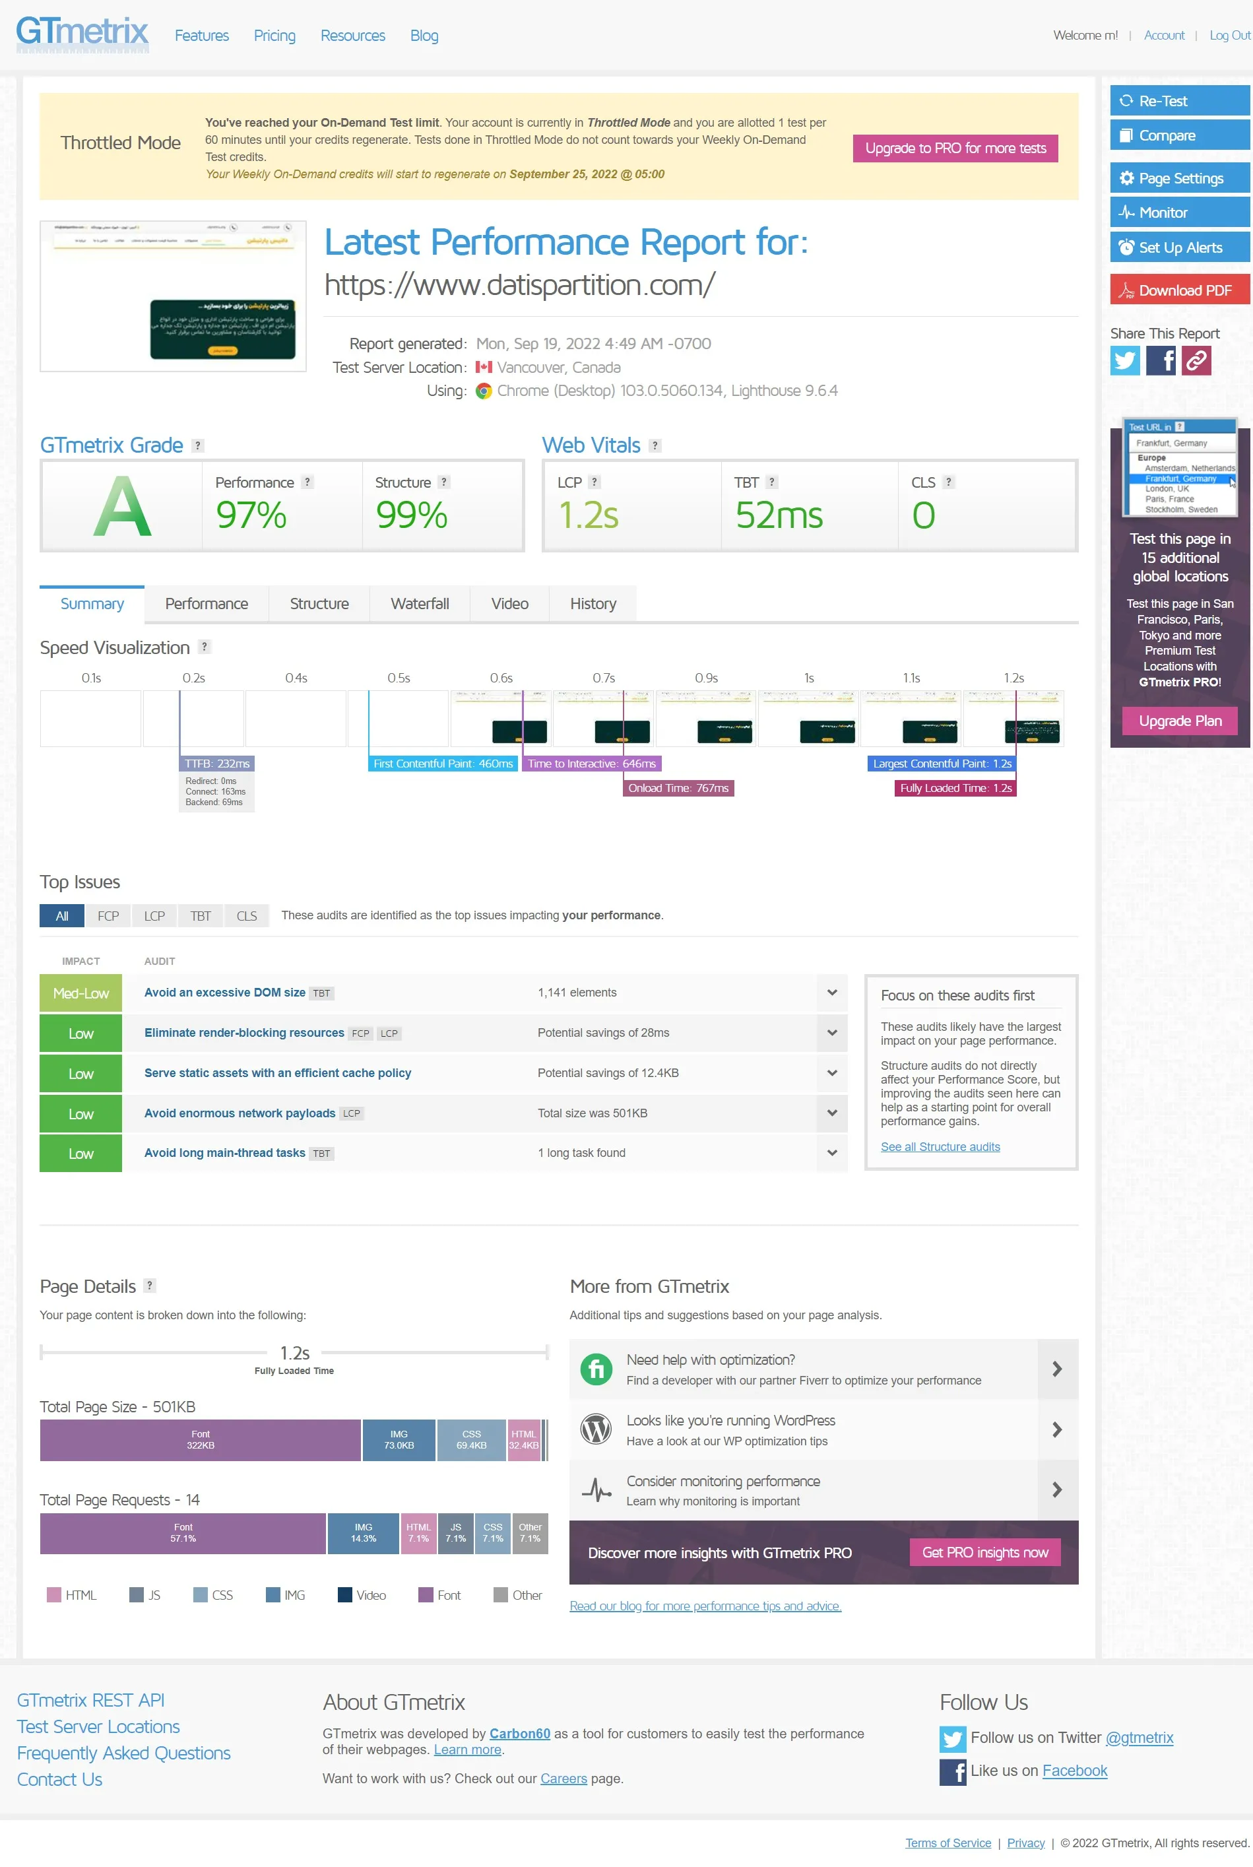Click help icon beside Web Vitals heading
Screen dimensions: 1253x1867
tap(655, 446)
